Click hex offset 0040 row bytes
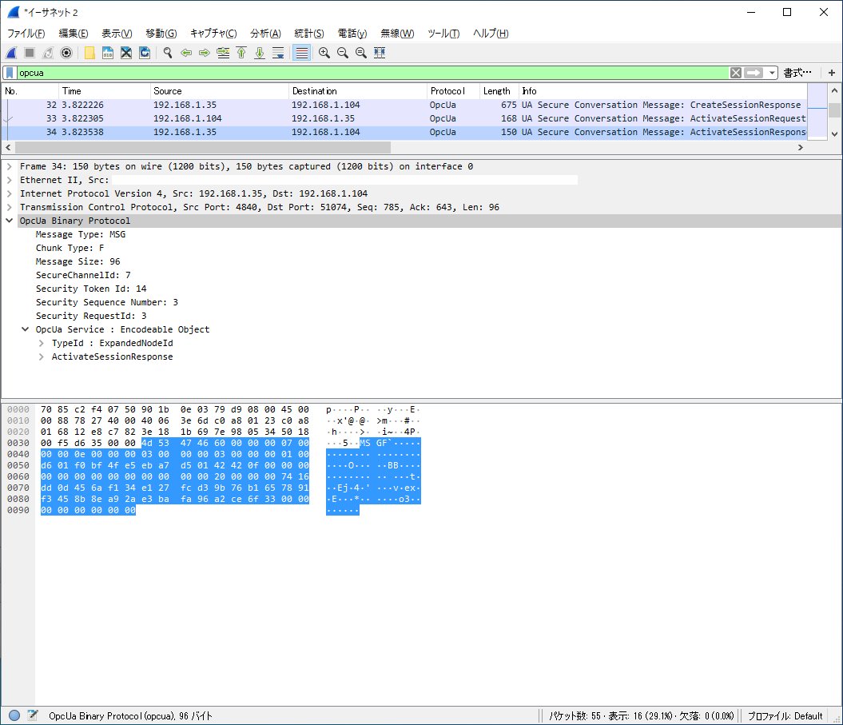The height and width of the screenshot is (725, 843). pos(175,455)
